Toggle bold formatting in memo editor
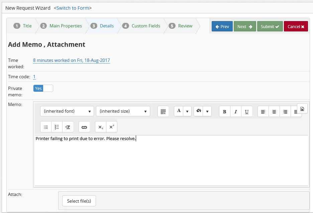 (x=224, y=112)
